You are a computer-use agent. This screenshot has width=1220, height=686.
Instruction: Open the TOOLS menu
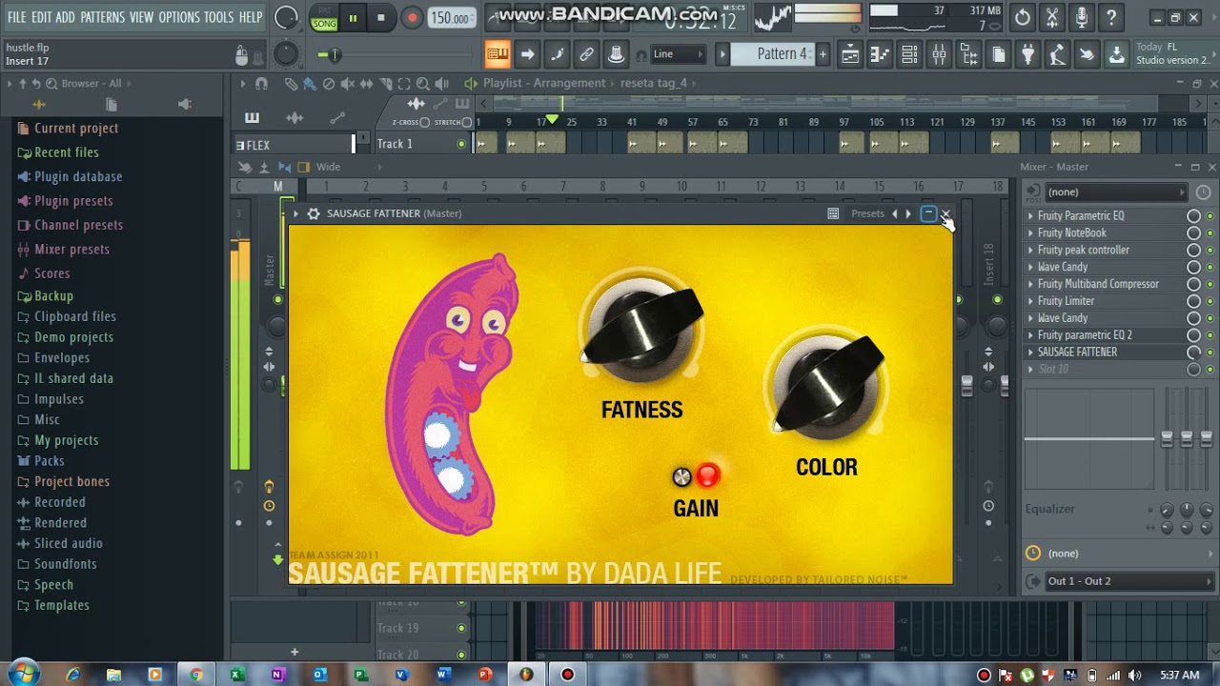click(218, 17)
